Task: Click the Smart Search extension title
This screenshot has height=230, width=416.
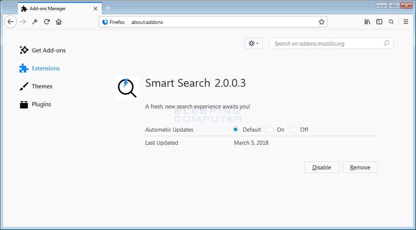Action: [x=178, y=83]
